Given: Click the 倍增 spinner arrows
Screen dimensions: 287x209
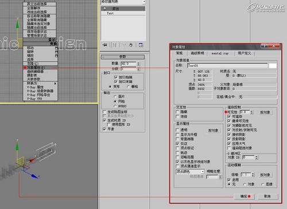Looking at the screenshot, I should (253, 175).
